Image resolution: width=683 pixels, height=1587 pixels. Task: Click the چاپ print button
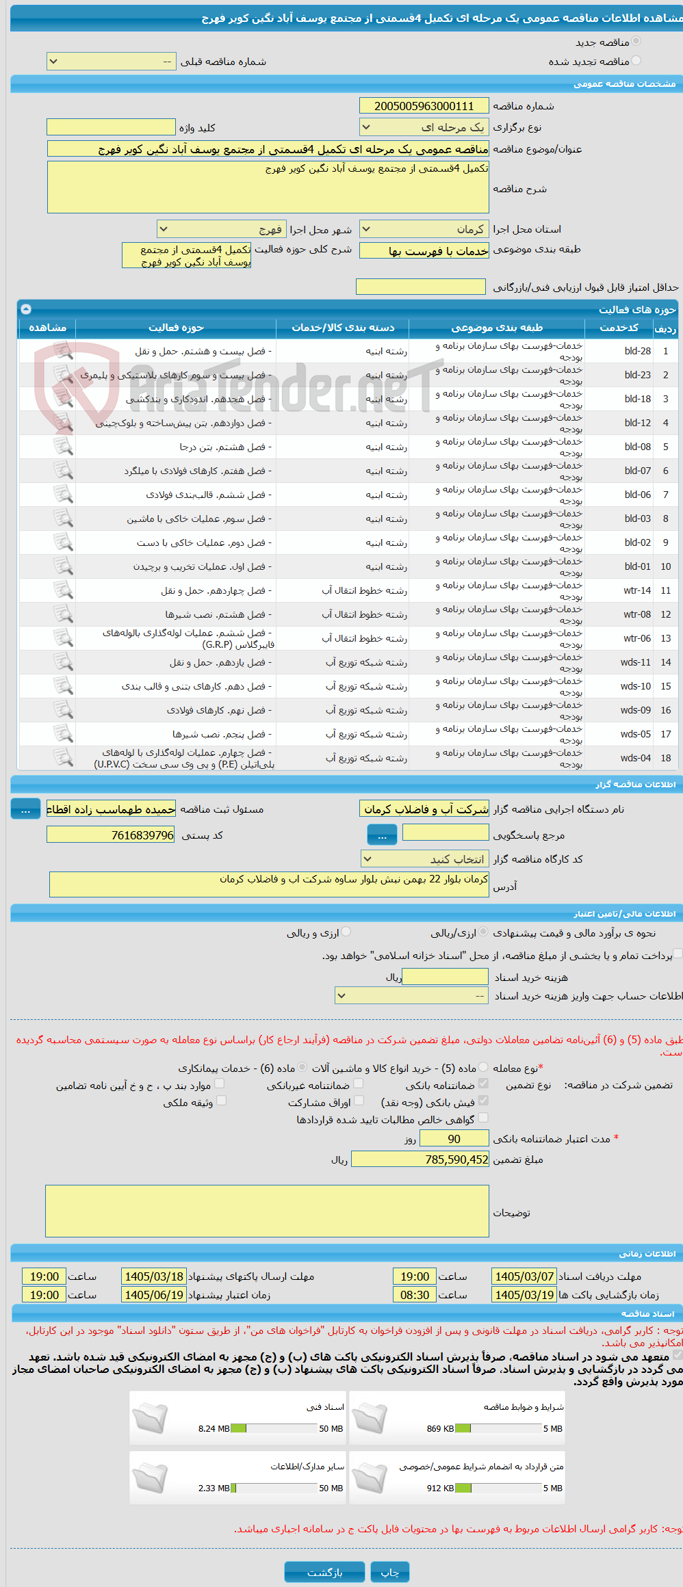pos(390,1571)
